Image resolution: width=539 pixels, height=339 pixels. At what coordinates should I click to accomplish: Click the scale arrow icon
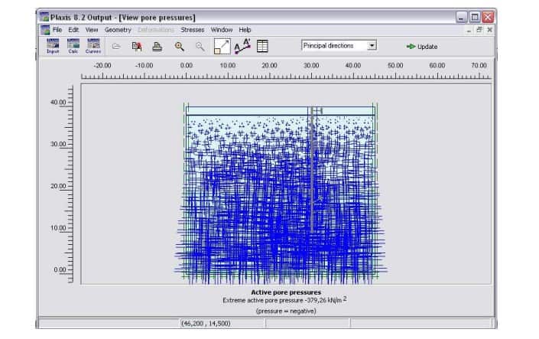222,47
